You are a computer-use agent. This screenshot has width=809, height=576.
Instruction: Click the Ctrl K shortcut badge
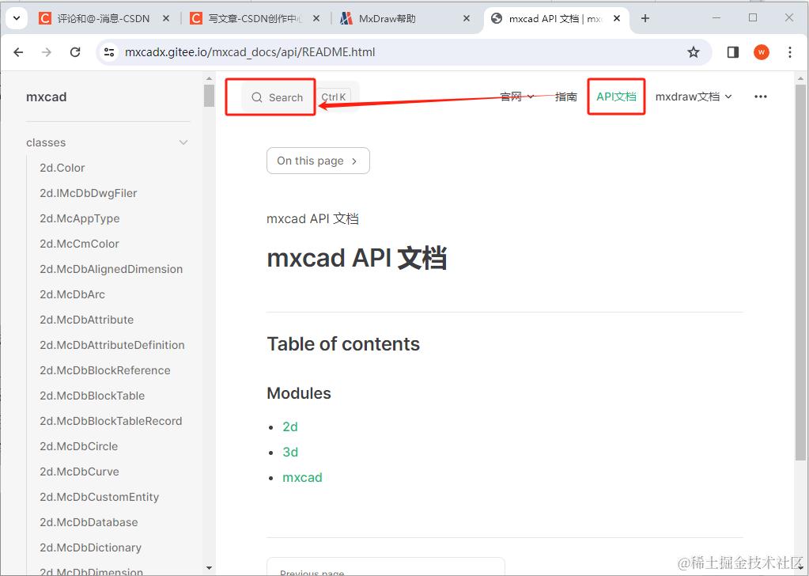pos(333,97)
